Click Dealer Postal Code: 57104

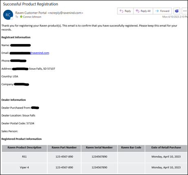[18, 123]
